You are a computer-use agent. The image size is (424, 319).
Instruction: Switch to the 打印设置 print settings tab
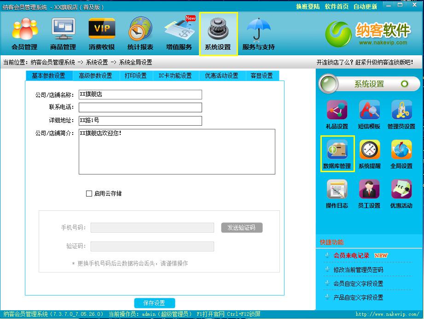135,76
